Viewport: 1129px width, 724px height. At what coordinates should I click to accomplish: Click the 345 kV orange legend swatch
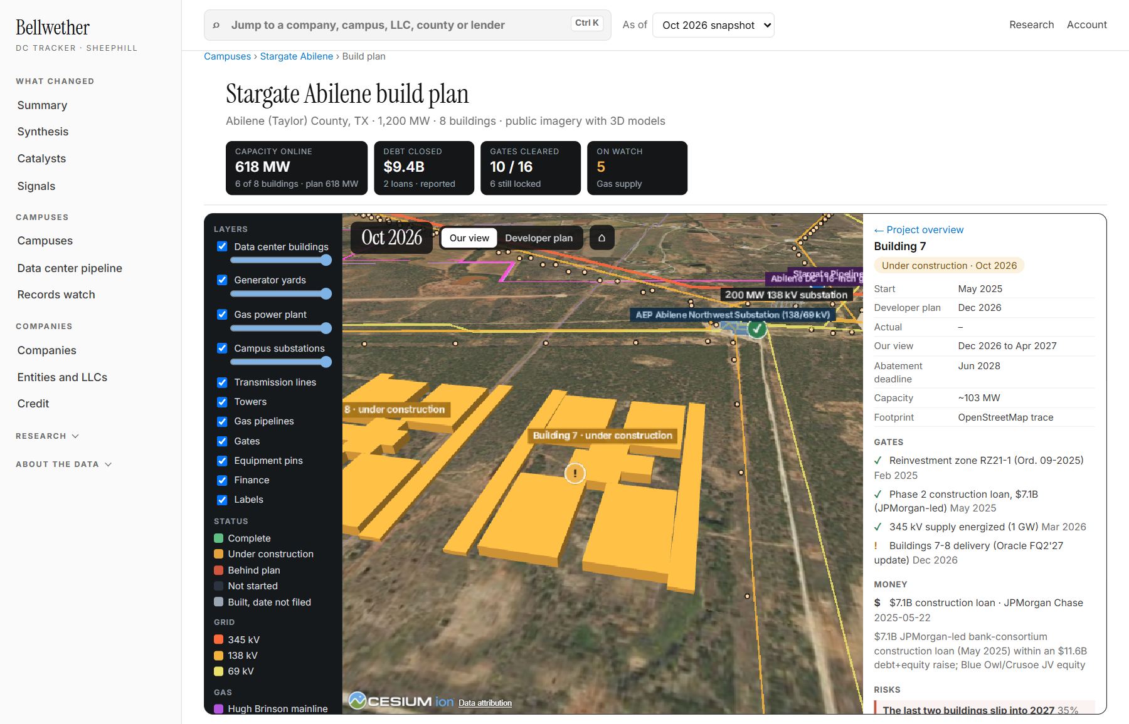coord(218,639)
